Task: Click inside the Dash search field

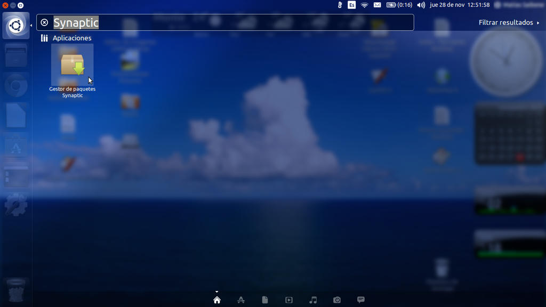Action: click(226, 22)
